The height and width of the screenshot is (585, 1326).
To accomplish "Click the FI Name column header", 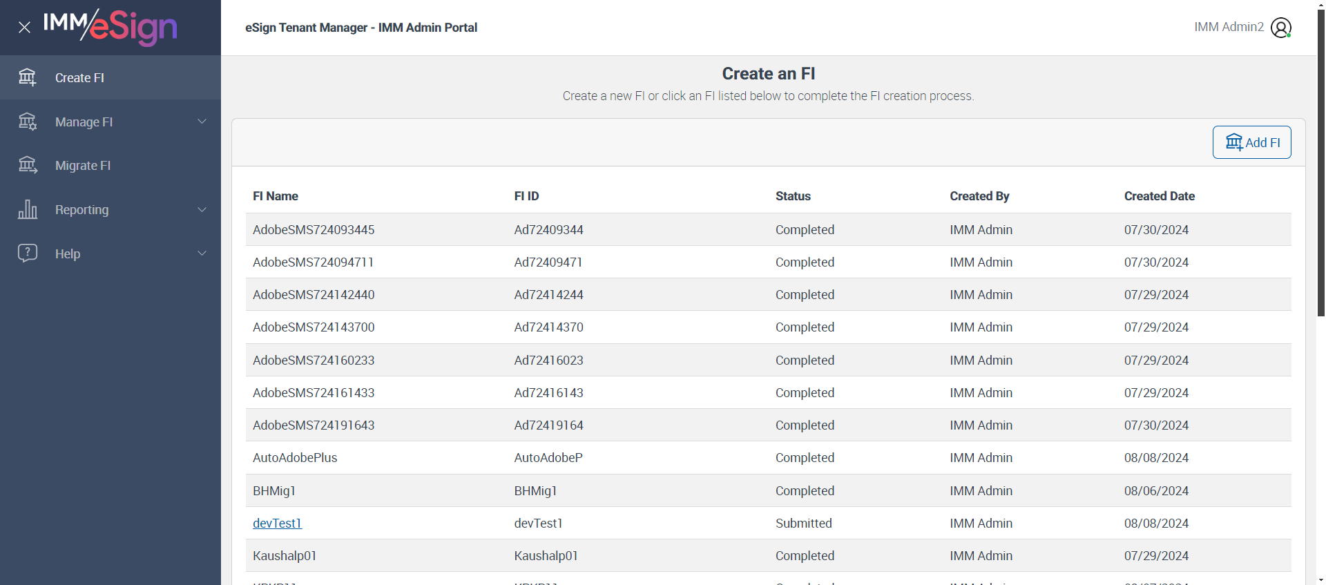I will (276, 196).
